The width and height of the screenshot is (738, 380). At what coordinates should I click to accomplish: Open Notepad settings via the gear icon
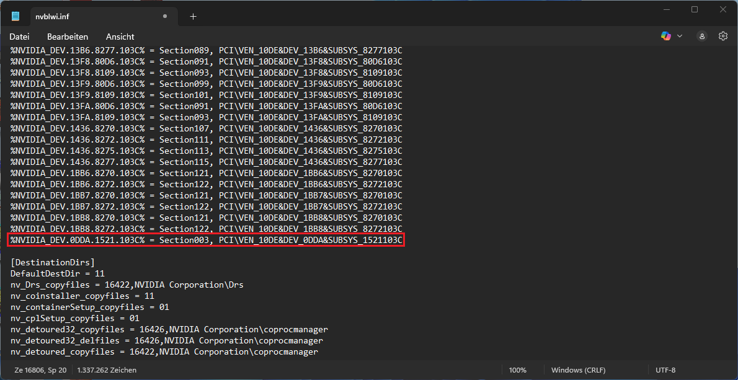[x=722, y=37]
